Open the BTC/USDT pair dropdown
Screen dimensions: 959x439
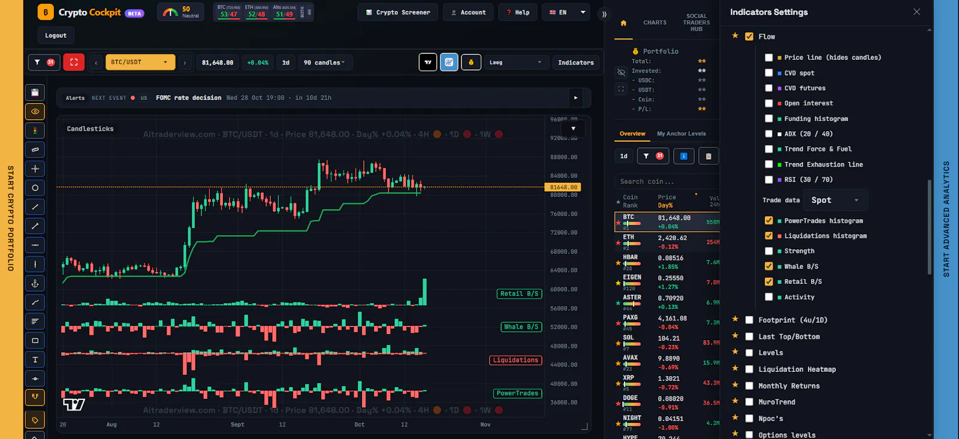click(x=140, y=62)
